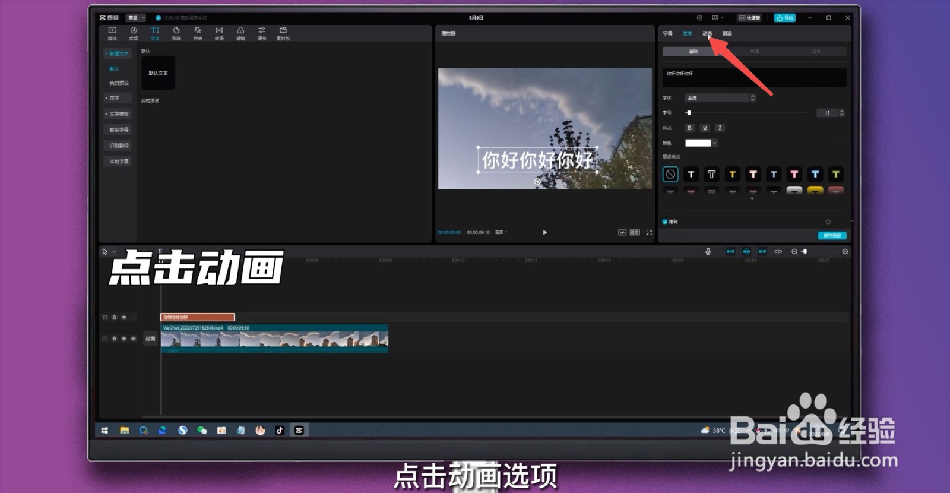Viewport: 950px width, 493px height.
Task: Switch to the 文本 tab in properties
Action: click(x=688, y=34)
